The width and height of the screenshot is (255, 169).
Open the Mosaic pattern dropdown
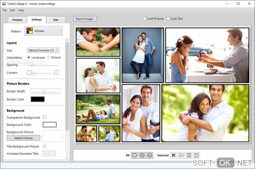pos(43,31)
